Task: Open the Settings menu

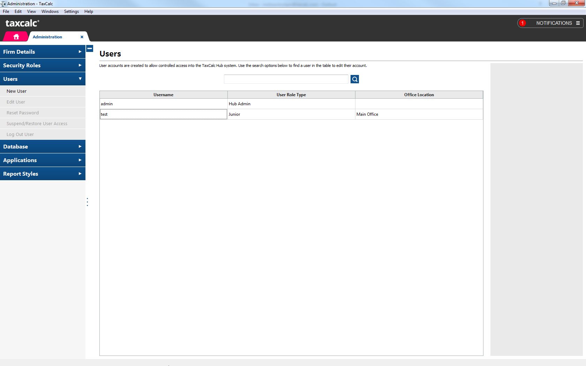Action: (72, 12)
